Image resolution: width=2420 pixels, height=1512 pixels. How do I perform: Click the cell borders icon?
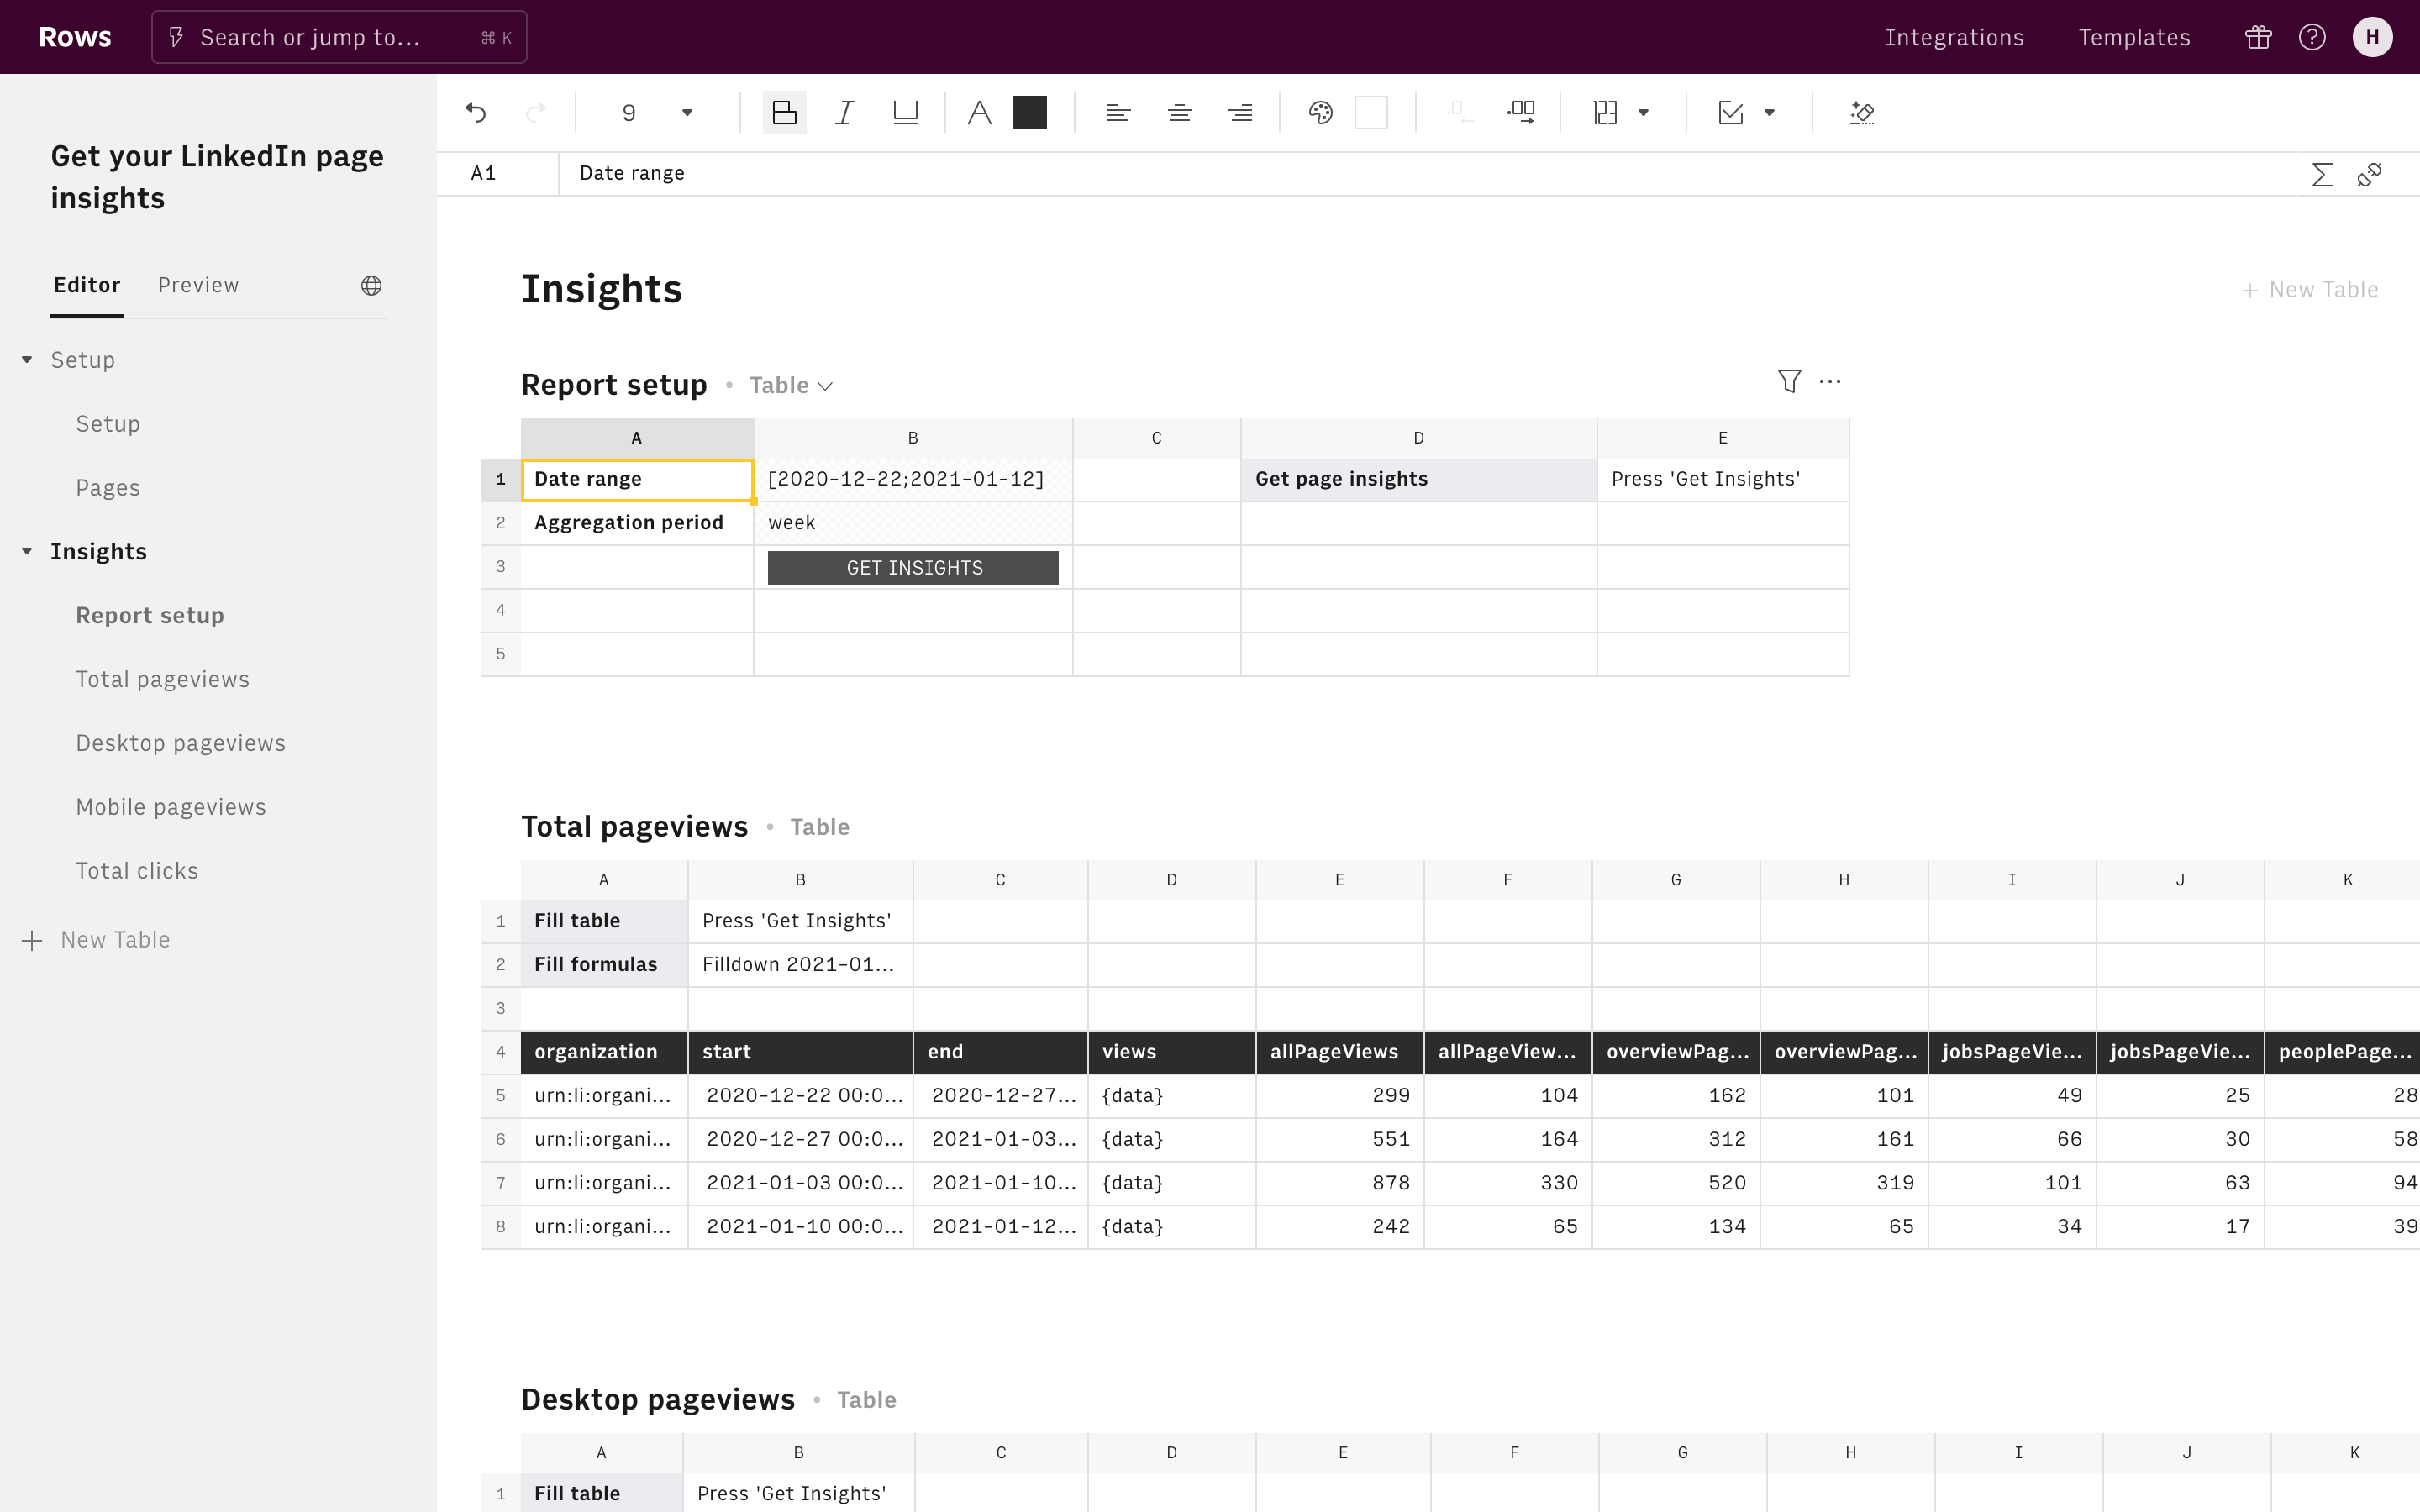pyautogui.click(x=1605, y=113)
